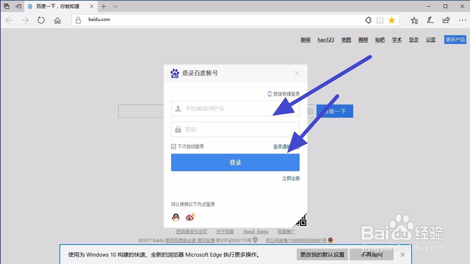Click the 意见反馈 link
The height and width of the screenshot is (264, 470).
click(206, 241)
